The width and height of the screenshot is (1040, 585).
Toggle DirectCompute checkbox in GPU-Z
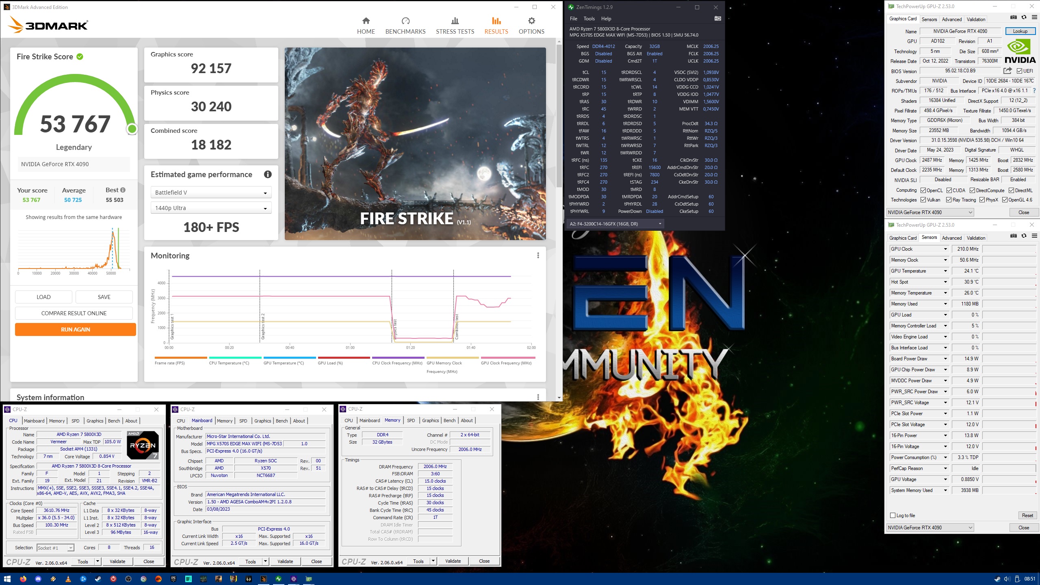(972, 191)
